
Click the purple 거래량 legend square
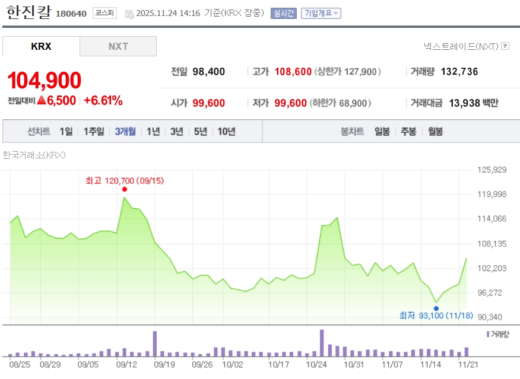point(488,335)
